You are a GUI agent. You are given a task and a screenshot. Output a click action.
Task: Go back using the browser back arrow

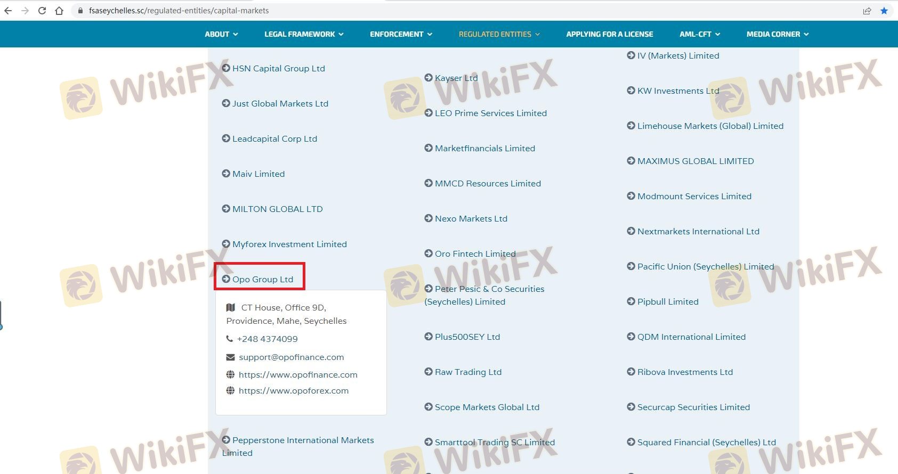click(8, 11)
